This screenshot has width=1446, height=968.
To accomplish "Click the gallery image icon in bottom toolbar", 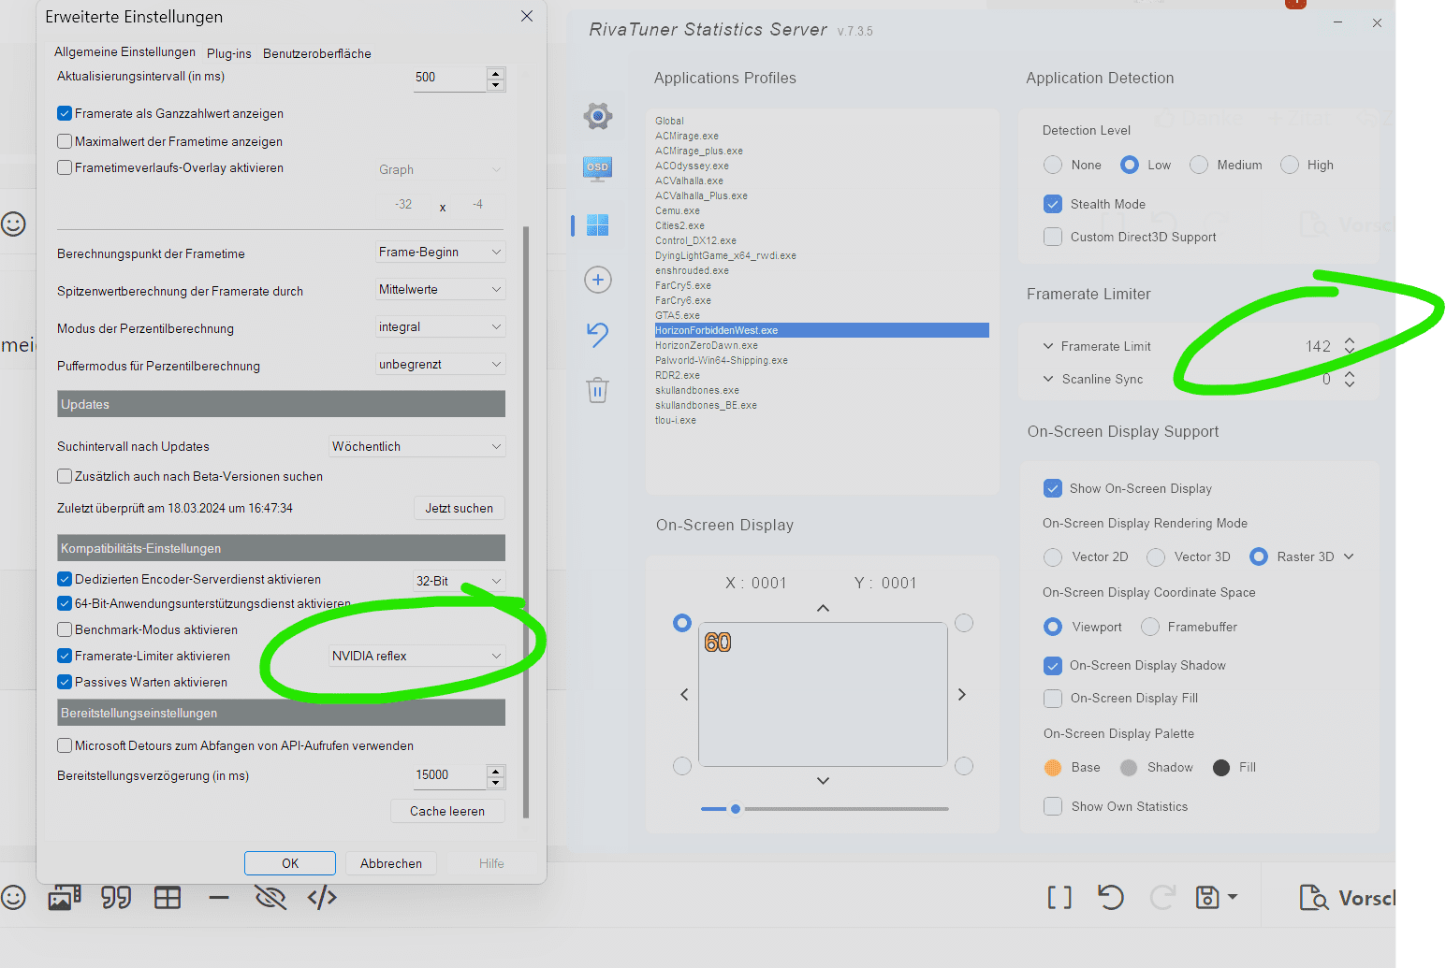I will pyautogui.click(x=65, y=898).
